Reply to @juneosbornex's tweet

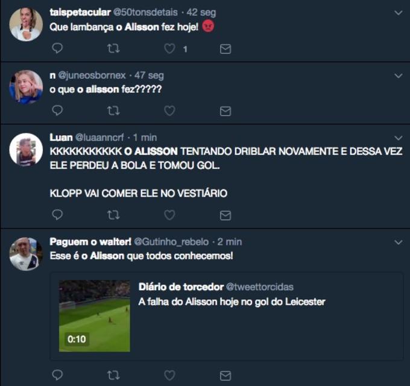coord(57,110)
